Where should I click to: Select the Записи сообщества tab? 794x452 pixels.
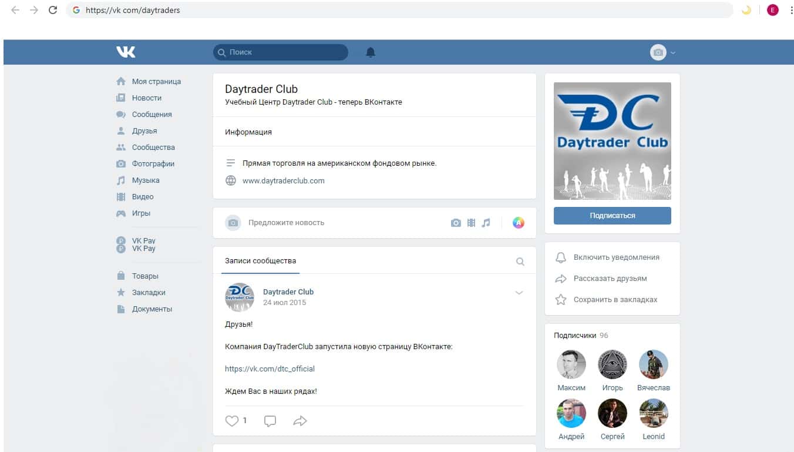(x=260, y=261)
